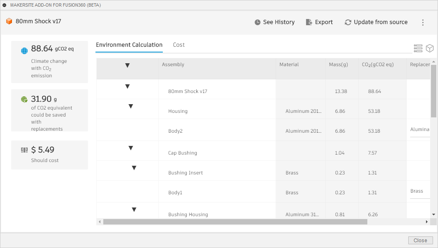Click the Close button
This screenshot has height=248, width=438.
pyautogui.click(x=420, y=240)
